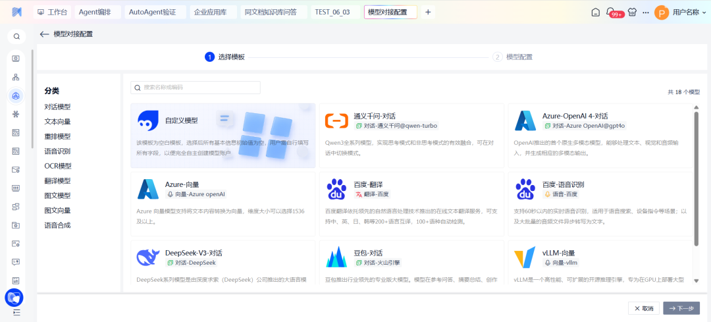Click the back arrow beside 模型对接配置
This screenshot has width=711, height=322.
point(44,34)
